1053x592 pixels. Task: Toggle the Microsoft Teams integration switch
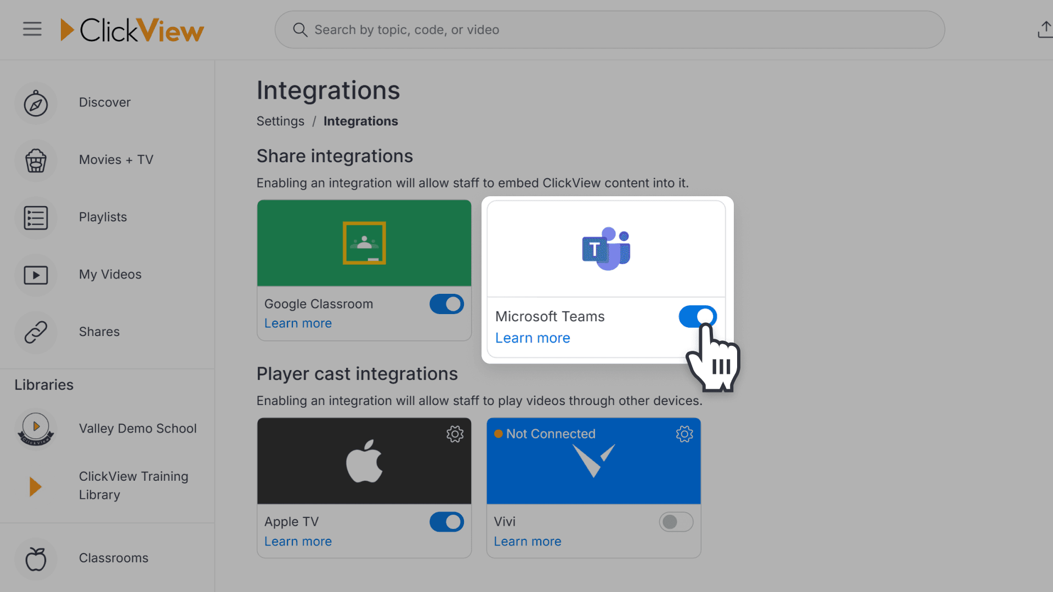tap(697, 317)
